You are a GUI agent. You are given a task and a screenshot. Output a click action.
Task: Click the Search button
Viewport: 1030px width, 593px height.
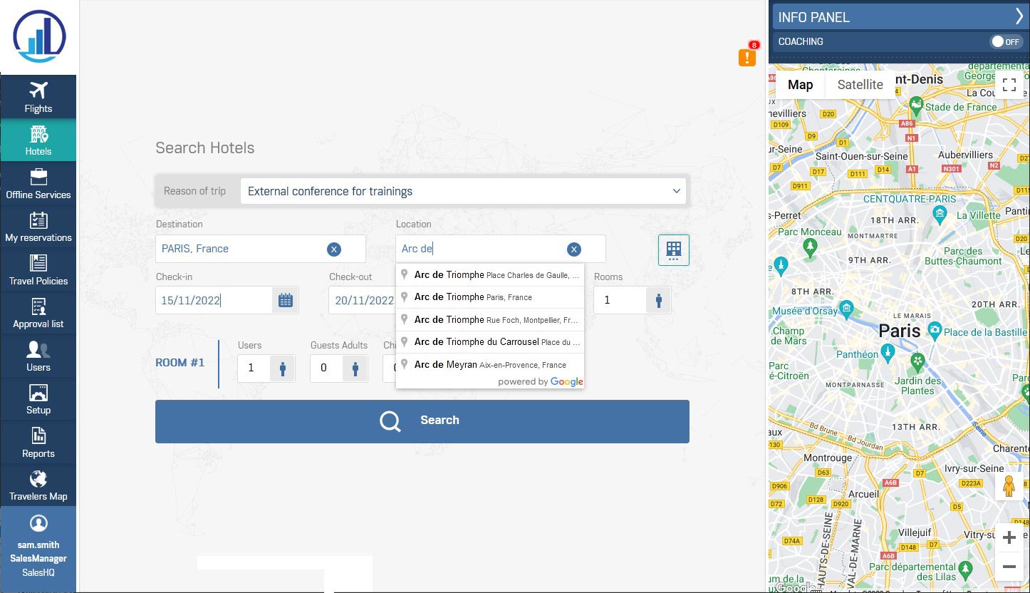pyautogui.click(x=422, y=421)
